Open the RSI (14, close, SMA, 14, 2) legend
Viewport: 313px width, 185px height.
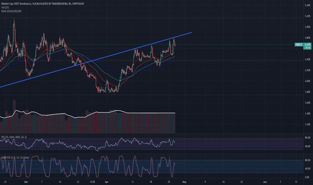click(14, 137)
